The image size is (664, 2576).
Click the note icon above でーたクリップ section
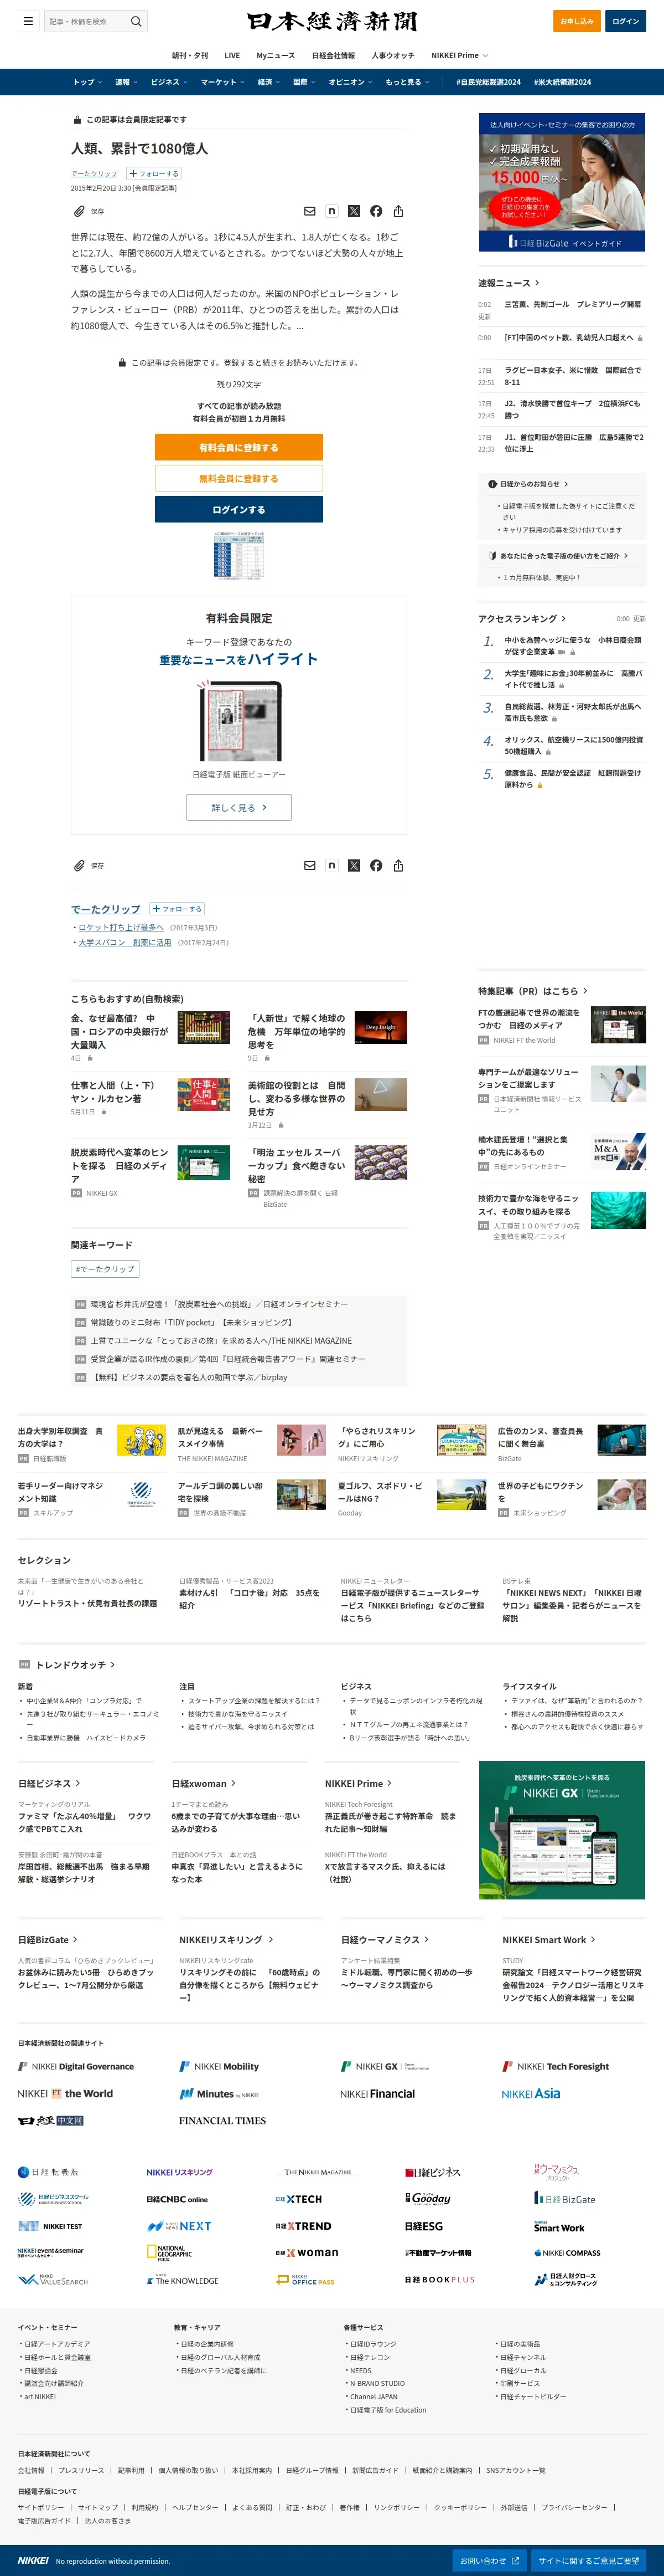point(331,865)
